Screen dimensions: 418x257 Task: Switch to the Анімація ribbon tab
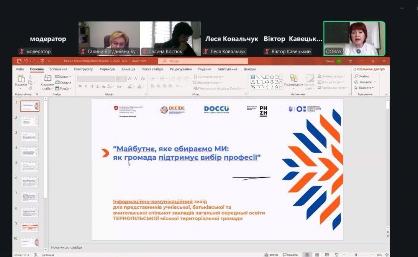(128, 69)
